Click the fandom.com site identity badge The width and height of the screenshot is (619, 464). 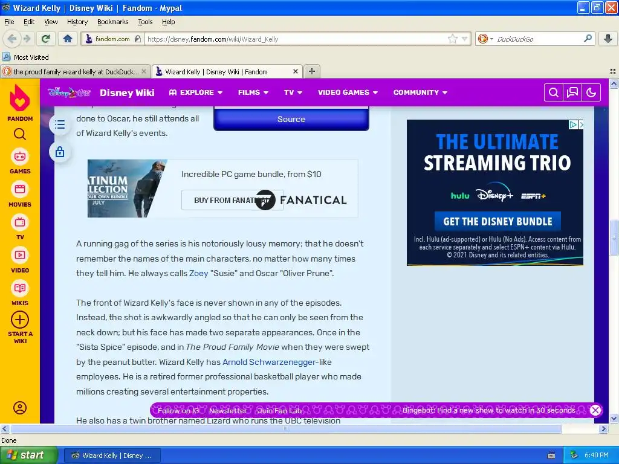coord(113,39)
